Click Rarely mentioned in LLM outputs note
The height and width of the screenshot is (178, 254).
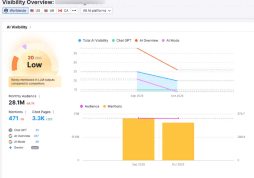click(35, 82)
